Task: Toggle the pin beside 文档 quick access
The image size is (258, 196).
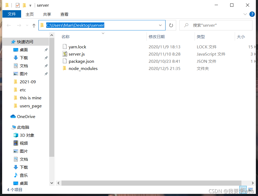Action: tap(46, 66)
